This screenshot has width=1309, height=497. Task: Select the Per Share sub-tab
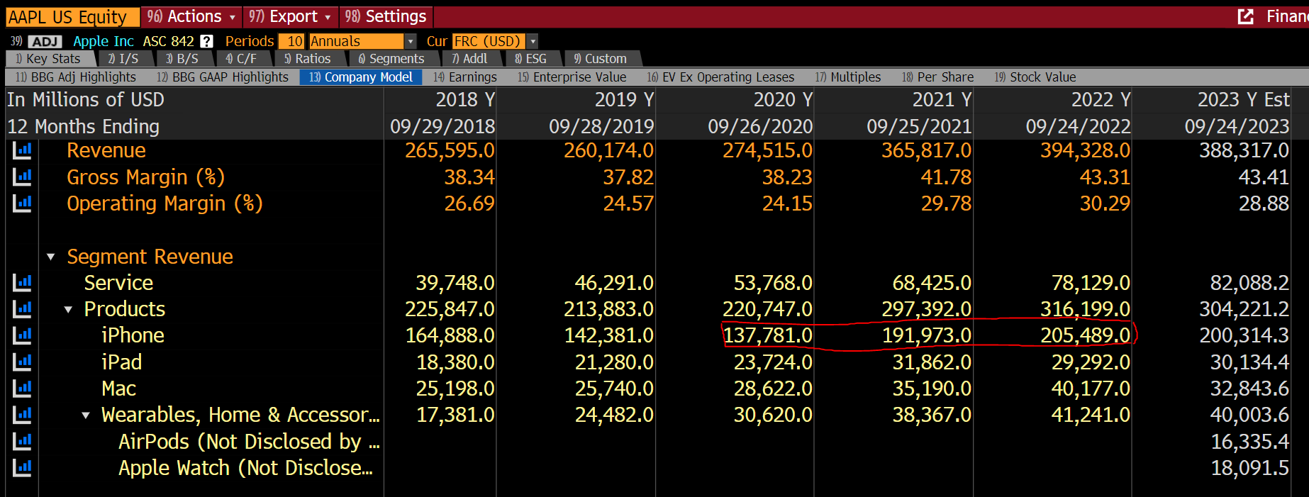(x=938, y=77)
